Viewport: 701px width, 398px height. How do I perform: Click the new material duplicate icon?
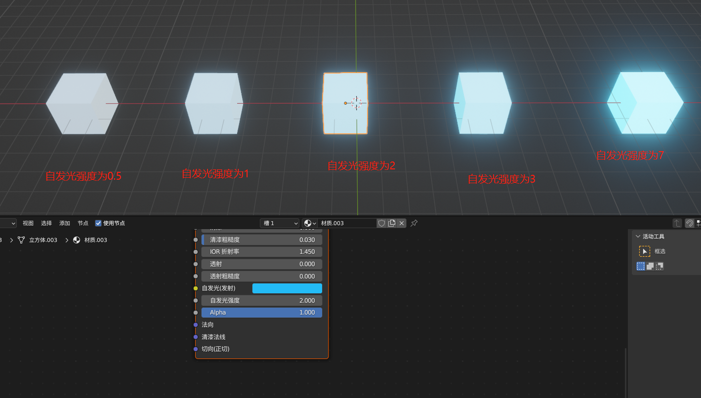point(392,223)
